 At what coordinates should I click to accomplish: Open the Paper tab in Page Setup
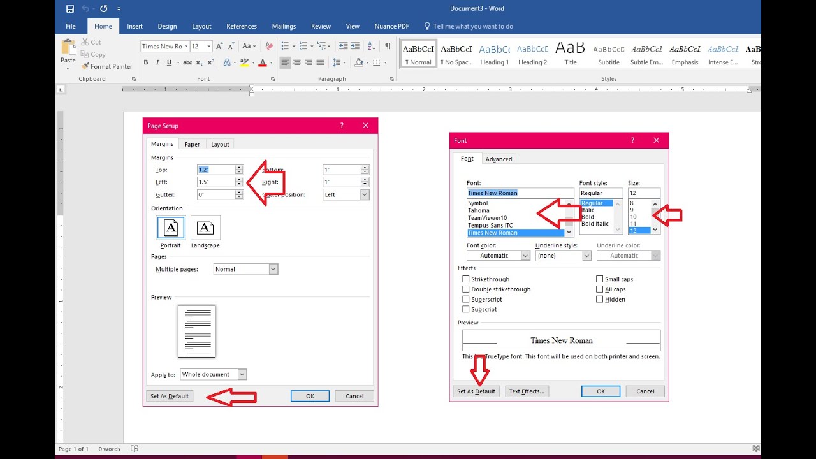192,144
